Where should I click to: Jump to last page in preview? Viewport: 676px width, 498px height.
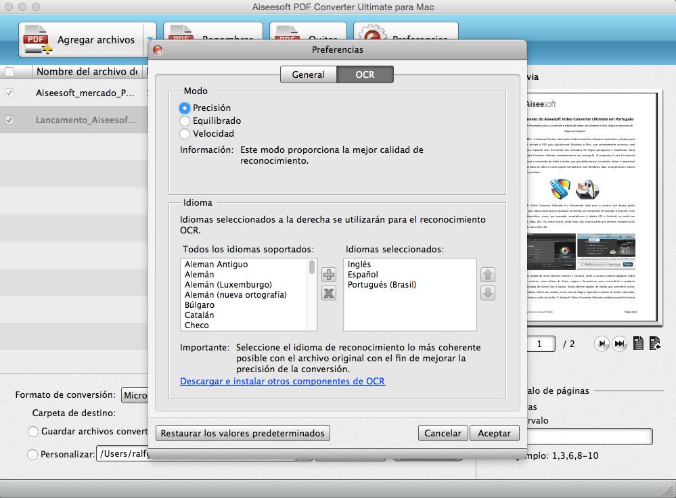(620, 344)
